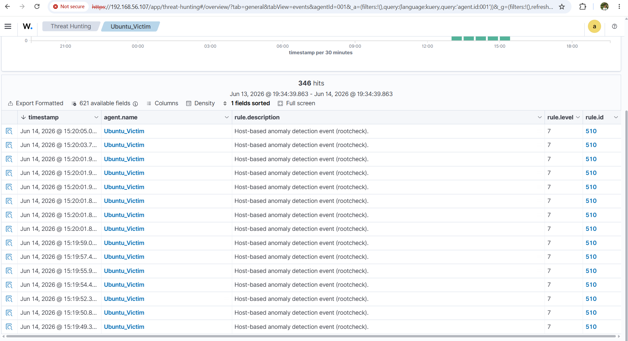Image resolution: width=628 pixels, height=341 pixels.
Task: Go forward in browser history
Action: (22, 7)
